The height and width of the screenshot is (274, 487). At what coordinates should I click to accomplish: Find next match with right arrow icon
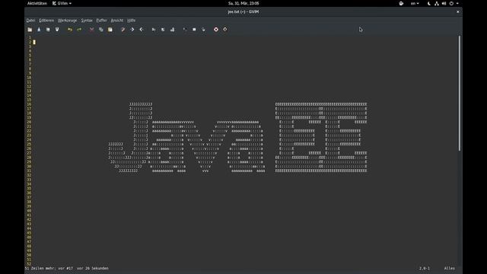click(x=132, y=30)
